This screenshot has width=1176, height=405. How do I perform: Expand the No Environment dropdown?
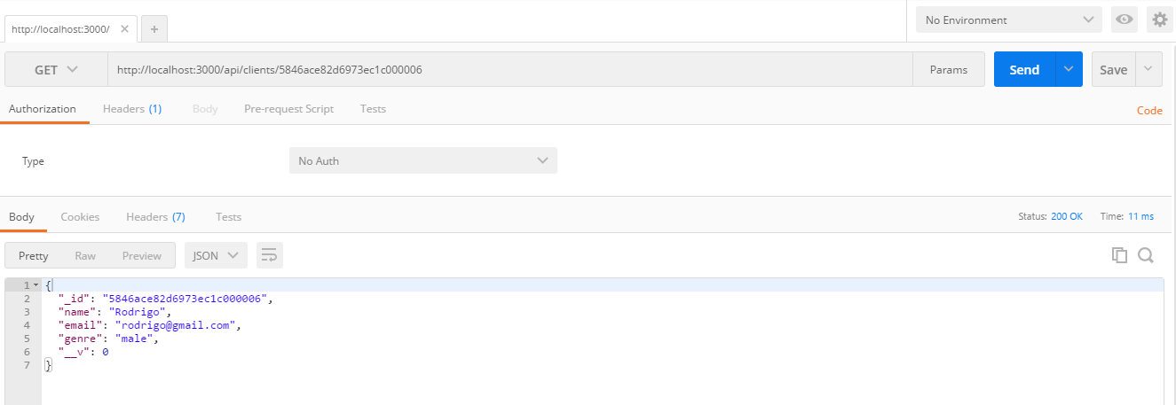(1009, 19)
